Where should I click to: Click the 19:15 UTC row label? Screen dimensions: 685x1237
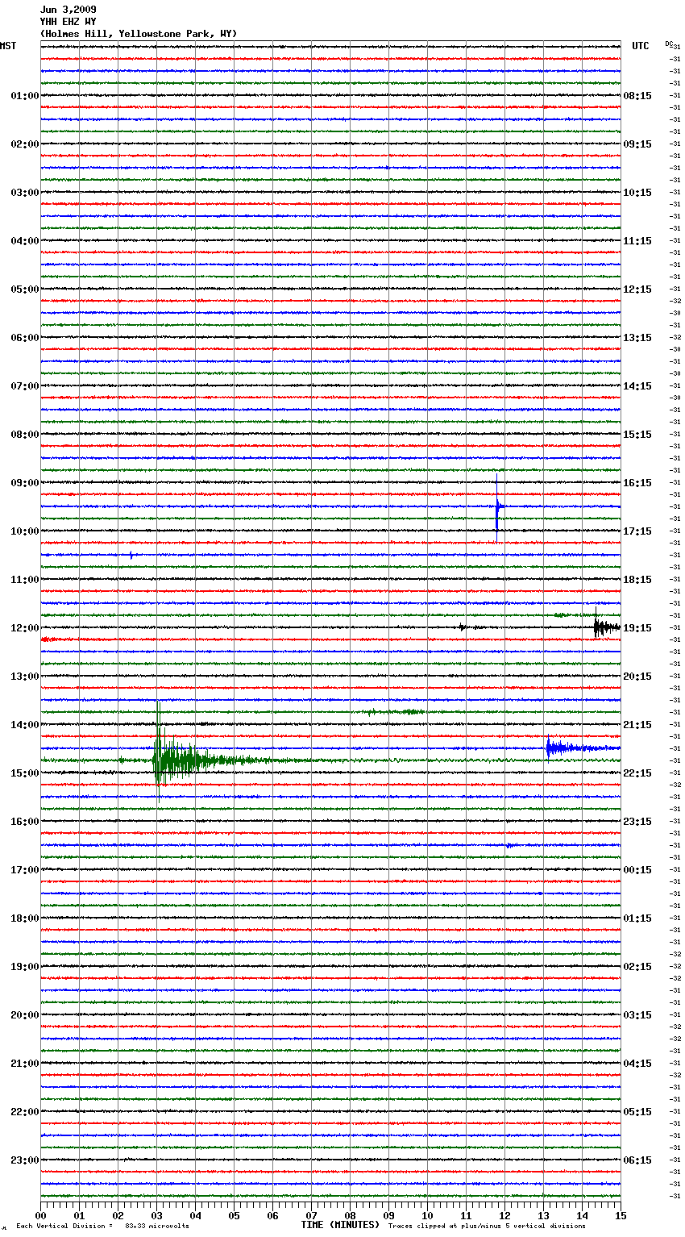coord(637,628)
